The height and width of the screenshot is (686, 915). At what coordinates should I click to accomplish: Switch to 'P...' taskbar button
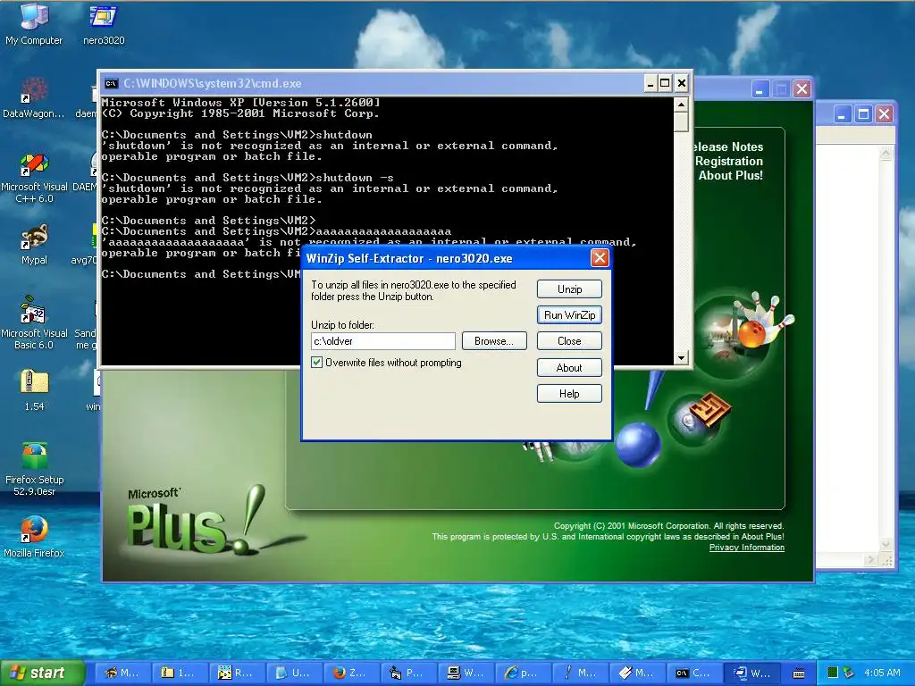pyautogui.click(x=408, y=673)
